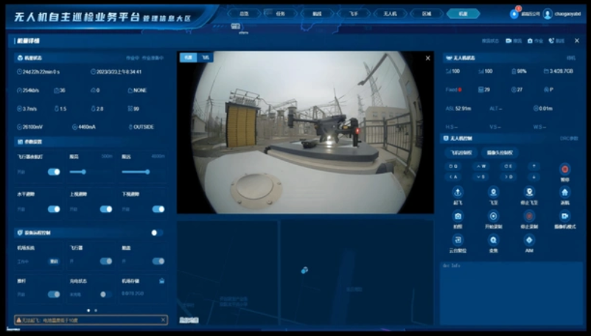
Task: Toggle the 飞行器夜航灯 switch
Action: tap(54, 172)
